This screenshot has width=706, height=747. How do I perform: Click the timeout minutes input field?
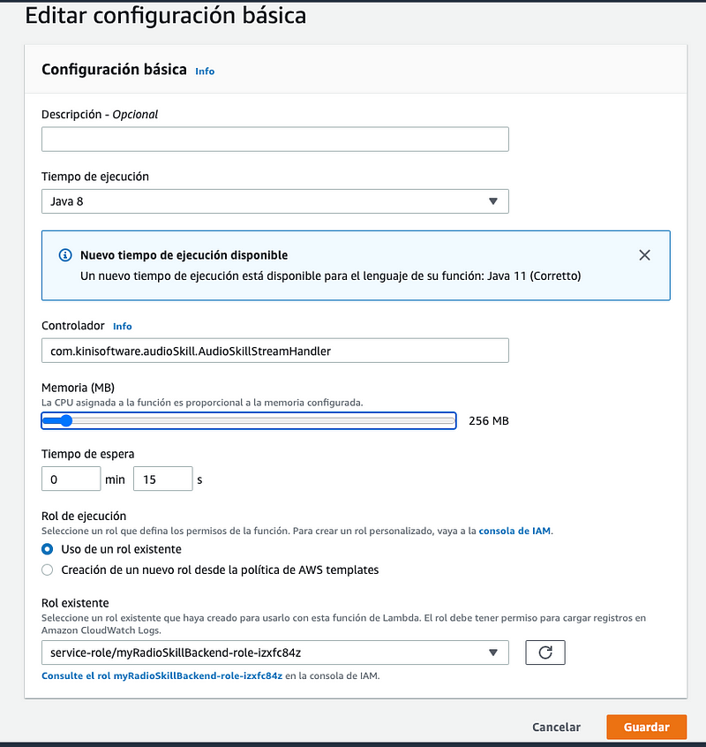pyautogui.click(x=71, y=479)
